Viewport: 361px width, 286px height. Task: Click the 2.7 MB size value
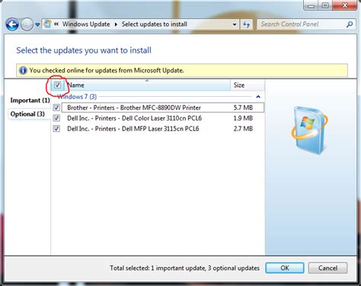(243, 128)
